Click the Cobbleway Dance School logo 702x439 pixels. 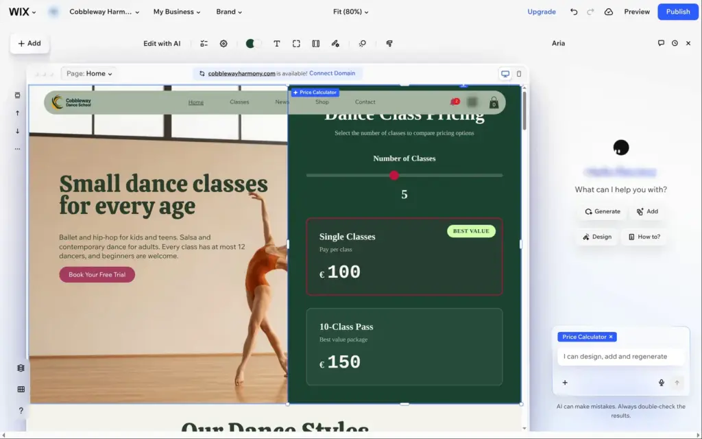71,102
